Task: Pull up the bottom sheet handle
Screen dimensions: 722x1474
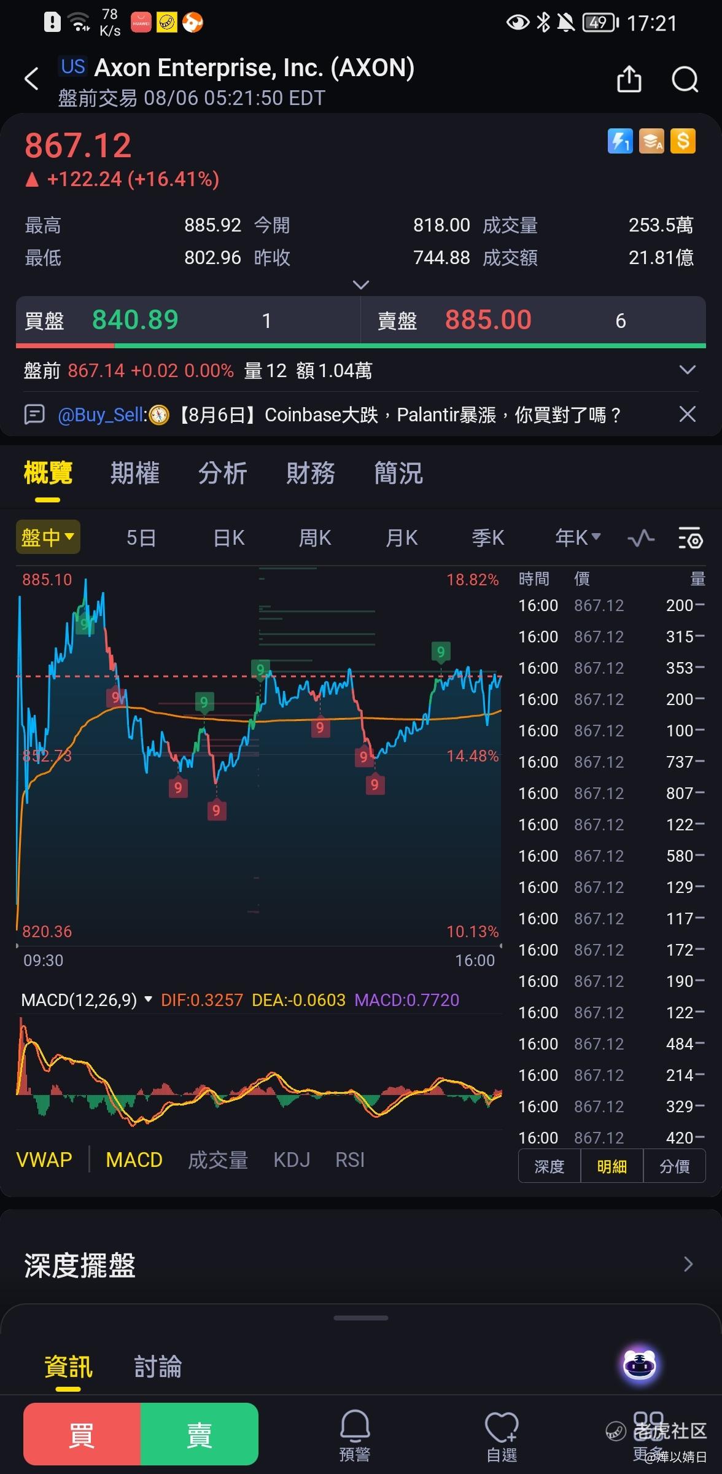Action: click(x=361, y=1318)
